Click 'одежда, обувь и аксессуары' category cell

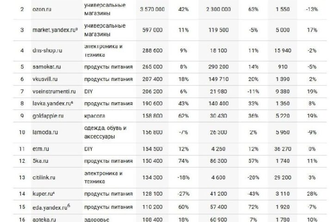pos(105,132)
